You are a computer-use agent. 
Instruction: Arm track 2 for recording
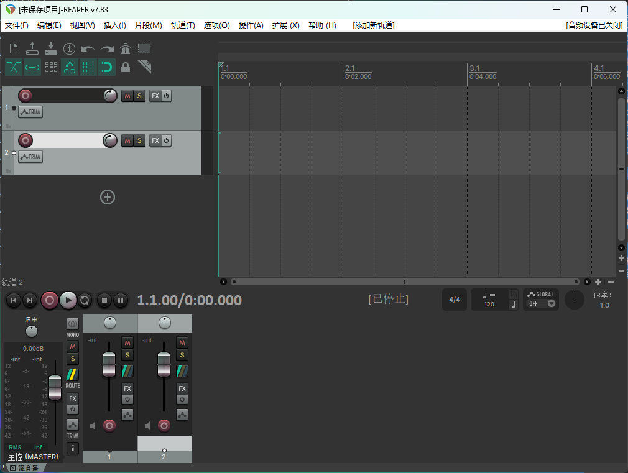click(25, 140)
